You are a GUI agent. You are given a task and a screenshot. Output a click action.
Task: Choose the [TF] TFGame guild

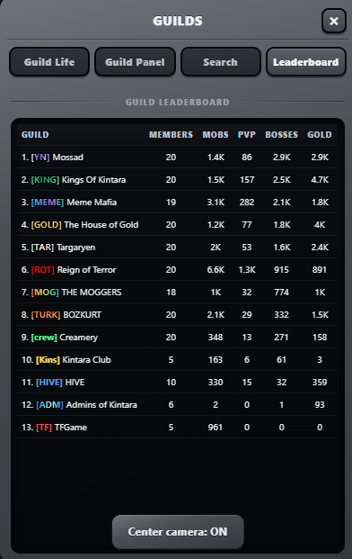(x=177, y=427)
